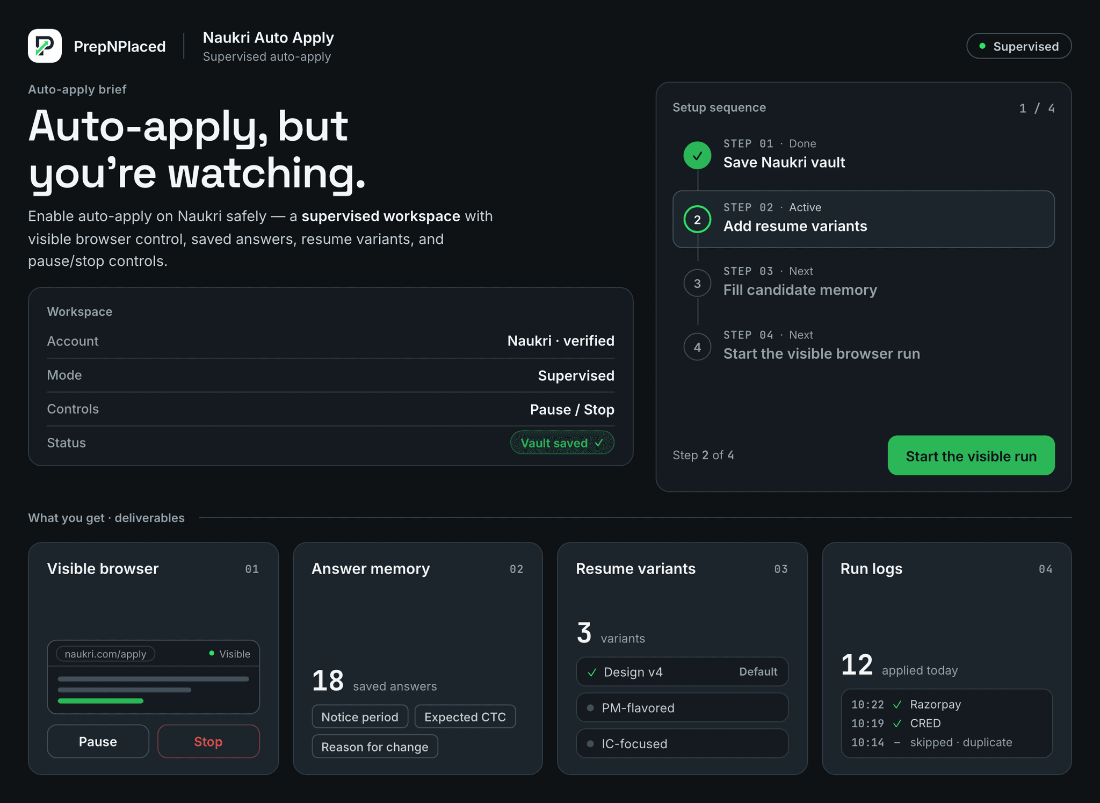Click the Pause / Stop controls value
This screenshot has width=1100, height=803.
pos(572,410)
